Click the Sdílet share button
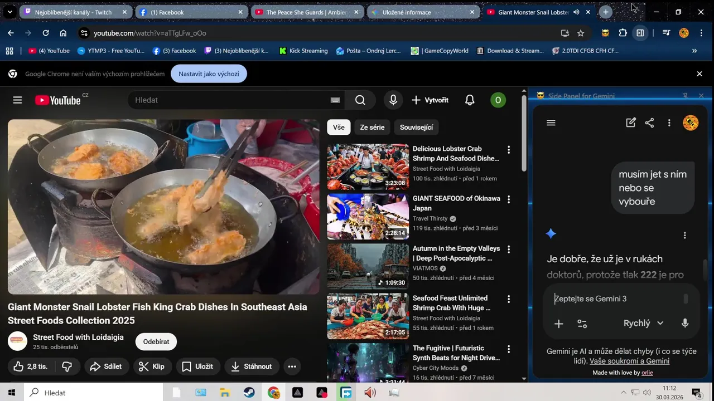 [106, 366]
